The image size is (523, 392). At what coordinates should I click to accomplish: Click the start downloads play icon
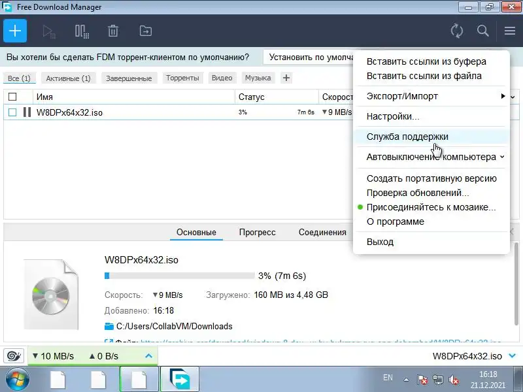tap(49, 31)
